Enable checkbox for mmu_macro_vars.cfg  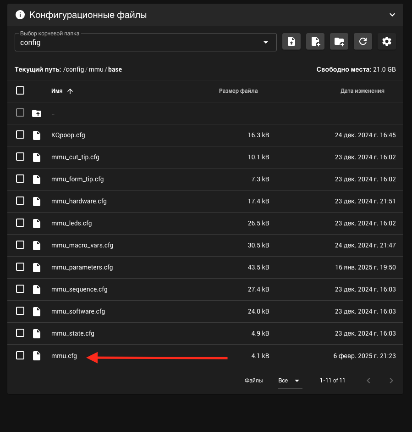click(x=20, y=245)
